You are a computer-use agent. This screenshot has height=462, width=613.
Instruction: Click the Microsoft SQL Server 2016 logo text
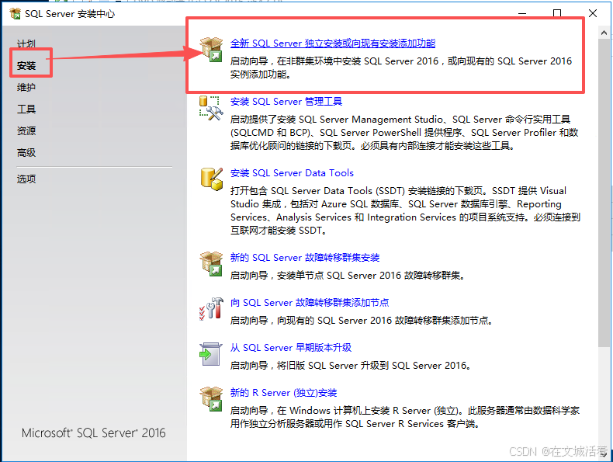(94, 433)
